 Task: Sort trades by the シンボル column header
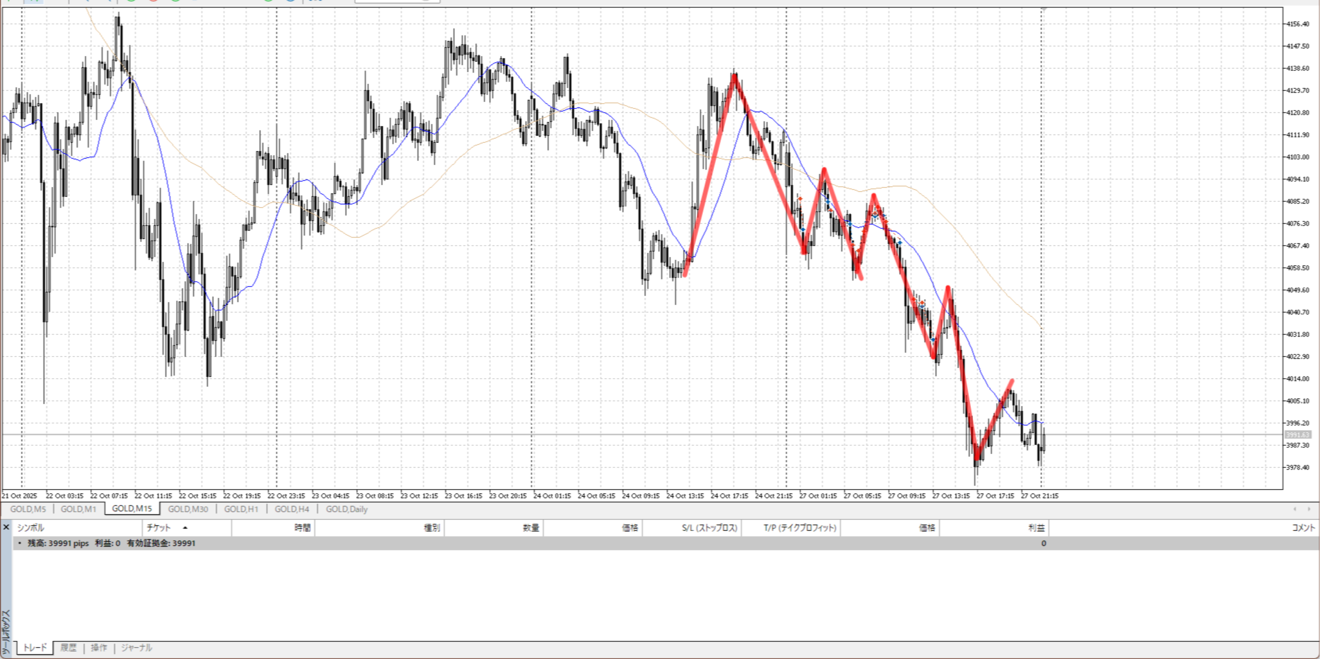tap(30, 528)
